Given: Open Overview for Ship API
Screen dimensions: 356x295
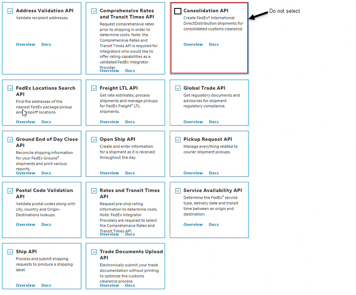Looking at the screenshot, I should point(26,285).
